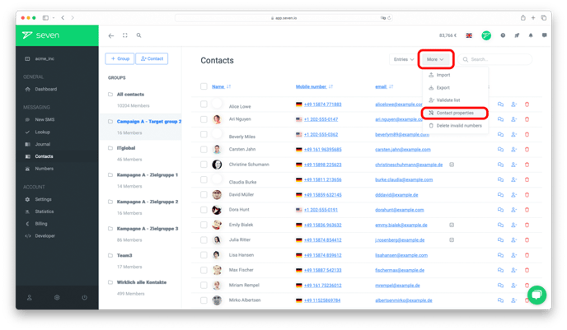The height and width of the screenshot is (330, 567).
Task: Open new browser tab plus icon
Action: pos(533,17)
